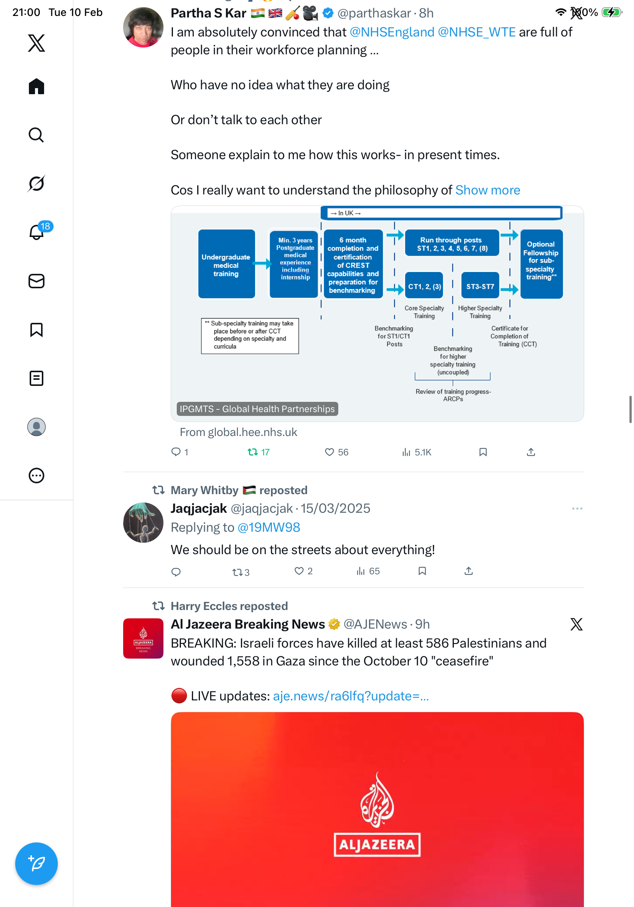
Task: Share the Partha S Kar post
Action: 531,452
